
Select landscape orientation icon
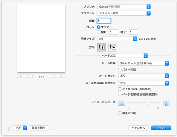(x=113, y=47)
